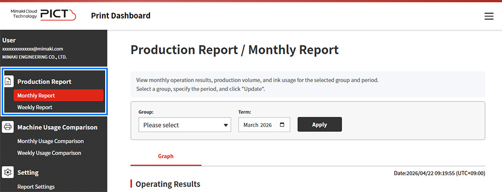
Task: Go to Monthly Usage Comparison
Action: point(50,141)
